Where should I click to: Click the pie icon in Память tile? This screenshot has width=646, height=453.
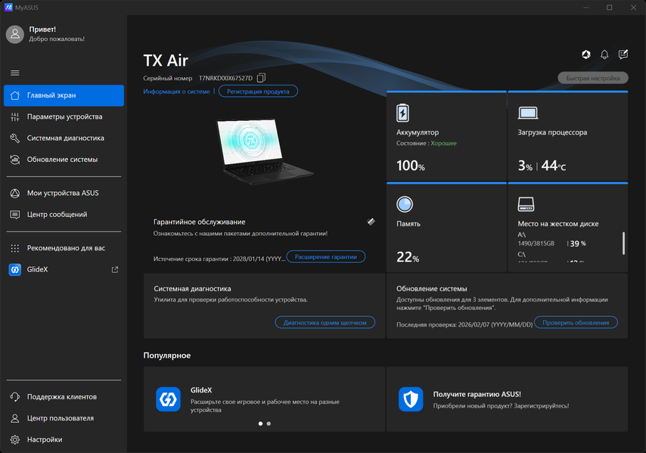(x=405, y=204)
